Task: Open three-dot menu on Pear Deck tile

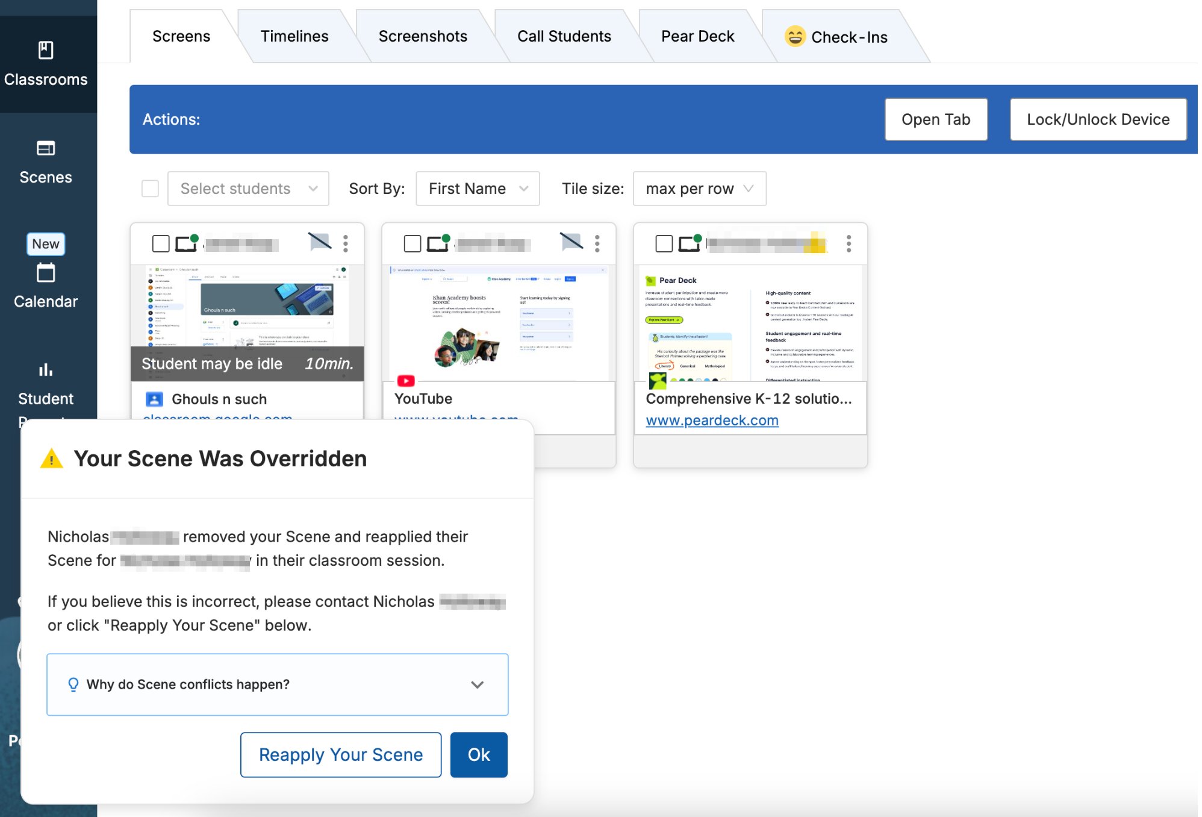Action: point(849,243)
